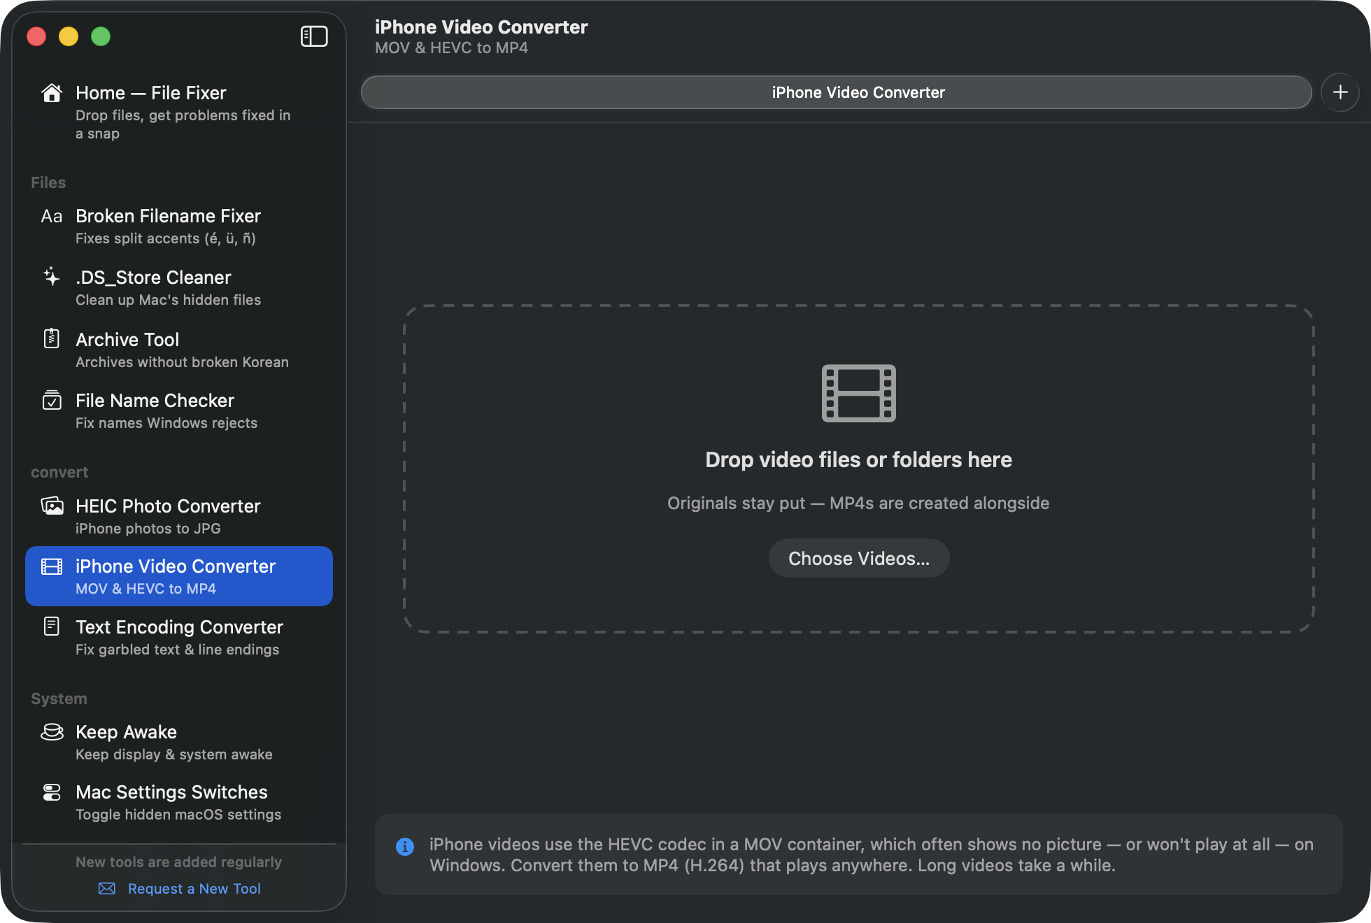
Task: Open HEIC Photo Converter tool
Action: [179, 516]
